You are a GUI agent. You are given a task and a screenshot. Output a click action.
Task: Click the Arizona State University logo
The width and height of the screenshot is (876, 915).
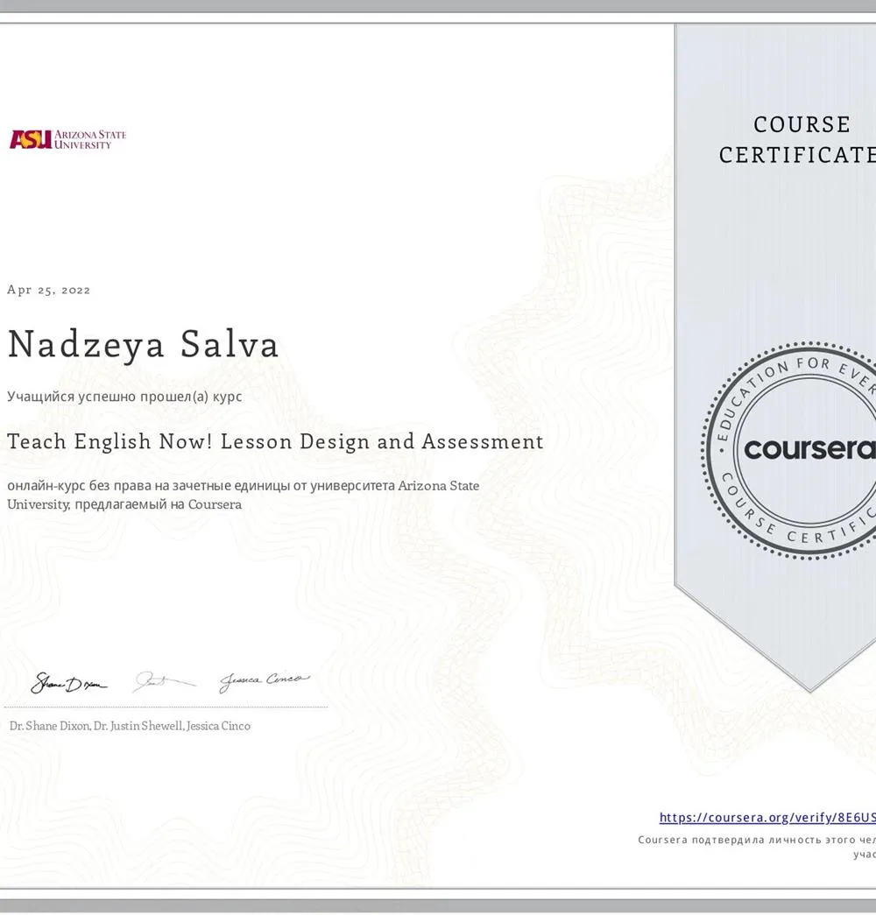coord(67,139)
